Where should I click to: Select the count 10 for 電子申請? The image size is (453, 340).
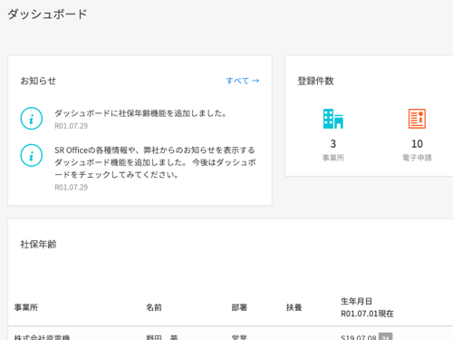click(x=417, y=144)
